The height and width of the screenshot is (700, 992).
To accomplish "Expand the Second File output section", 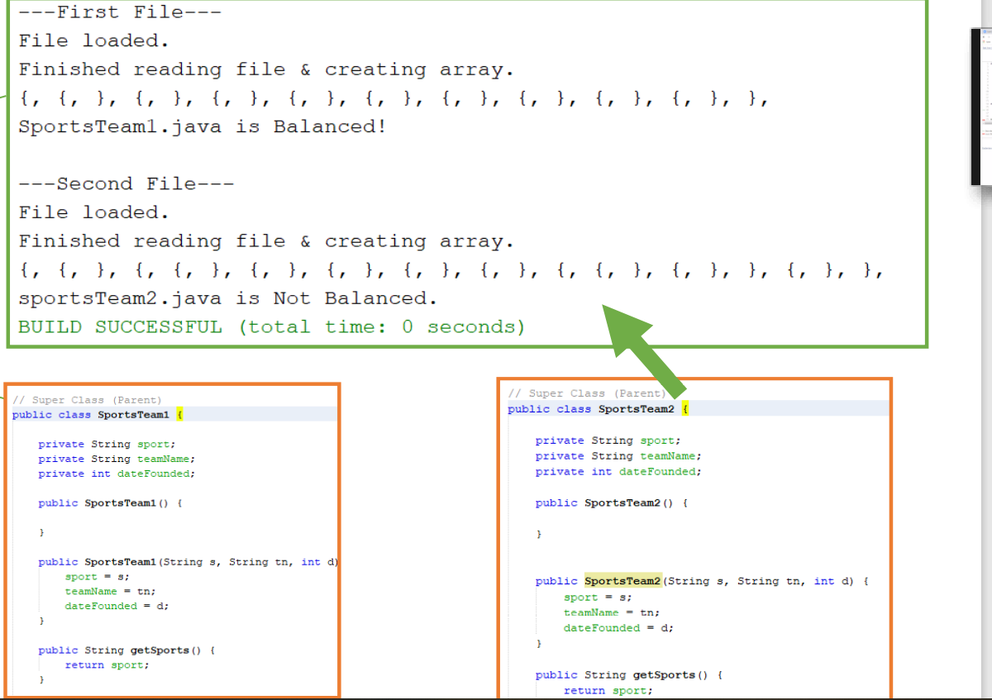I will (x=127, y=183).
